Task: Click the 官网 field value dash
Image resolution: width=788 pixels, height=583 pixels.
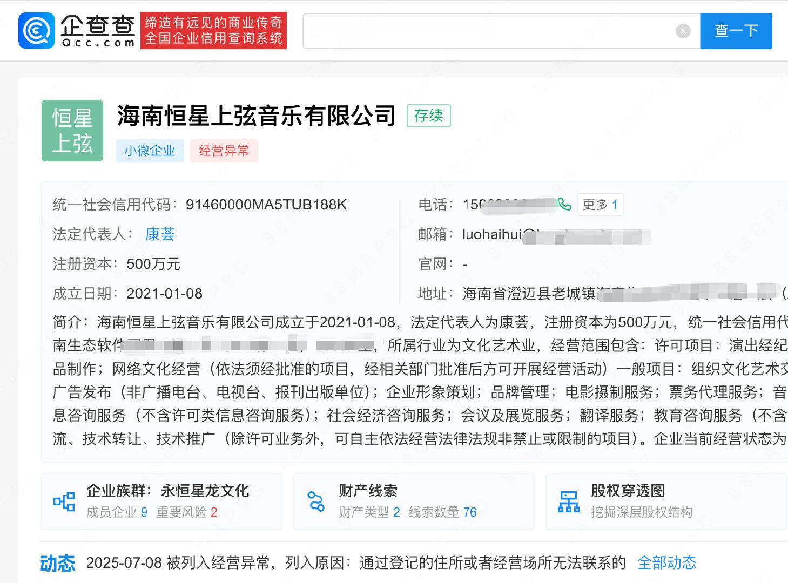Action: click(x=465, y=265)
